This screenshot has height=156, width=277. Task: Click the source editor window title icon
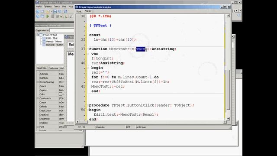[x=77, y=7]
